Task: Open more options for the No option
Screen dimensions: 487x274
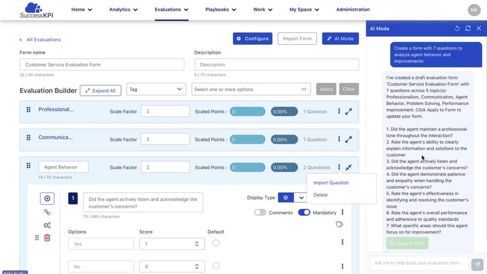Action: click(342, 266)
